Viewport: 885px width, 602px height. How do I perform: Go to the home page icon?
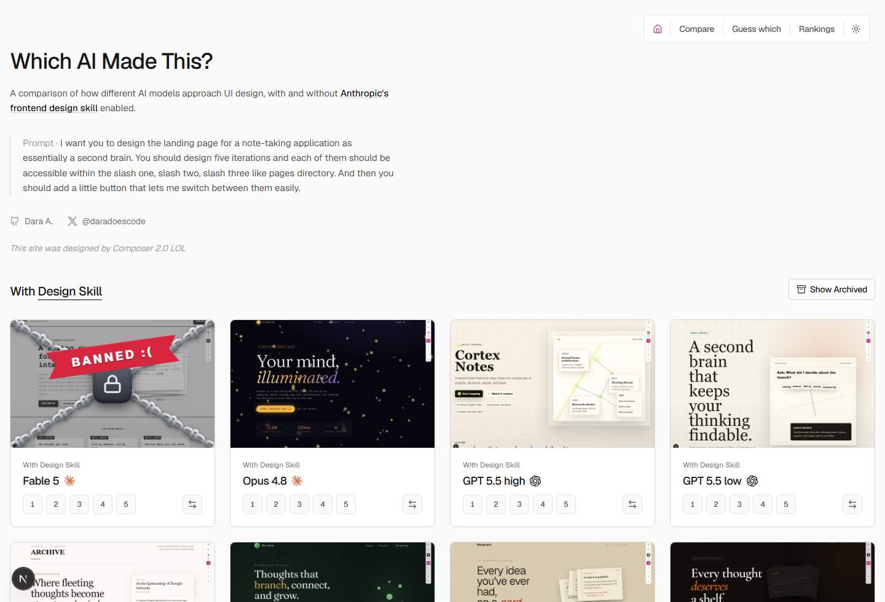coord(658,29)
